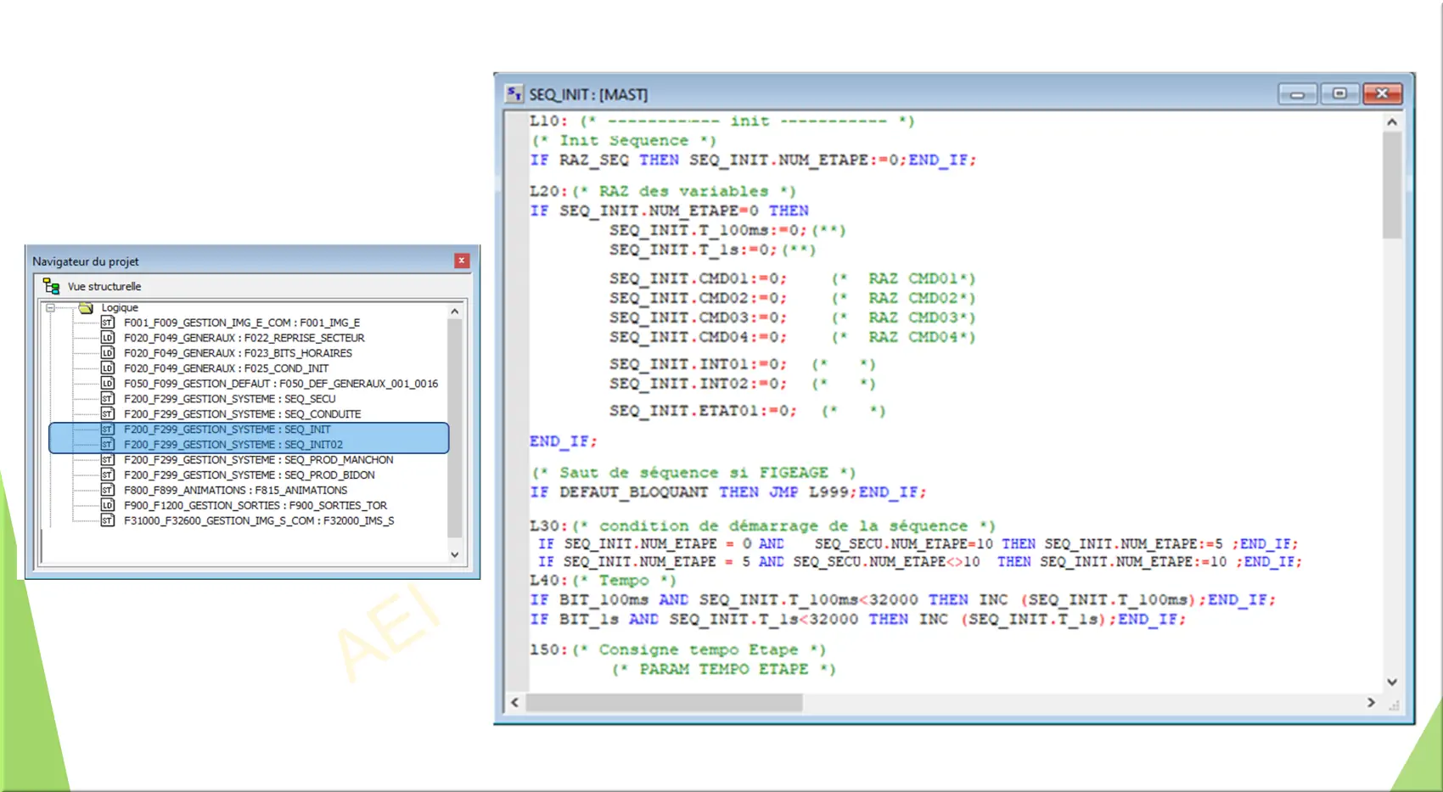Viewport: 1443px width, 792px height.
Task: Click code editor scroll left arrow
Action: 514,703
